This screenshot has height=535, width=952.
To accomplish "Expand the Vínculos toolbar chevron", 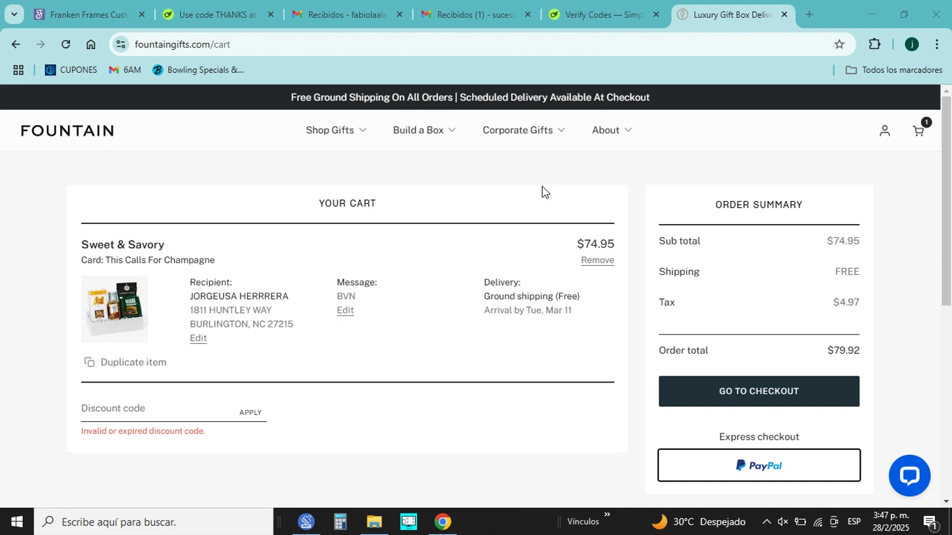I will (607, 515).
